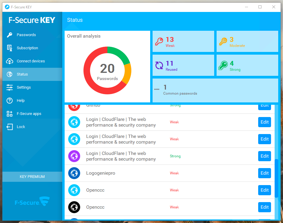Screen dimensions: 283x223
Task: Go to Connect devices
Action: pyautogui.click(x=32, y=61)
